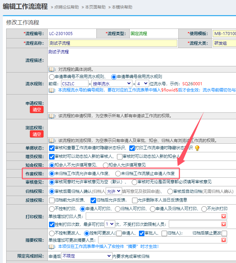Open 本模块帮助 link in header
236x263 pixels.
coord(122,7)
